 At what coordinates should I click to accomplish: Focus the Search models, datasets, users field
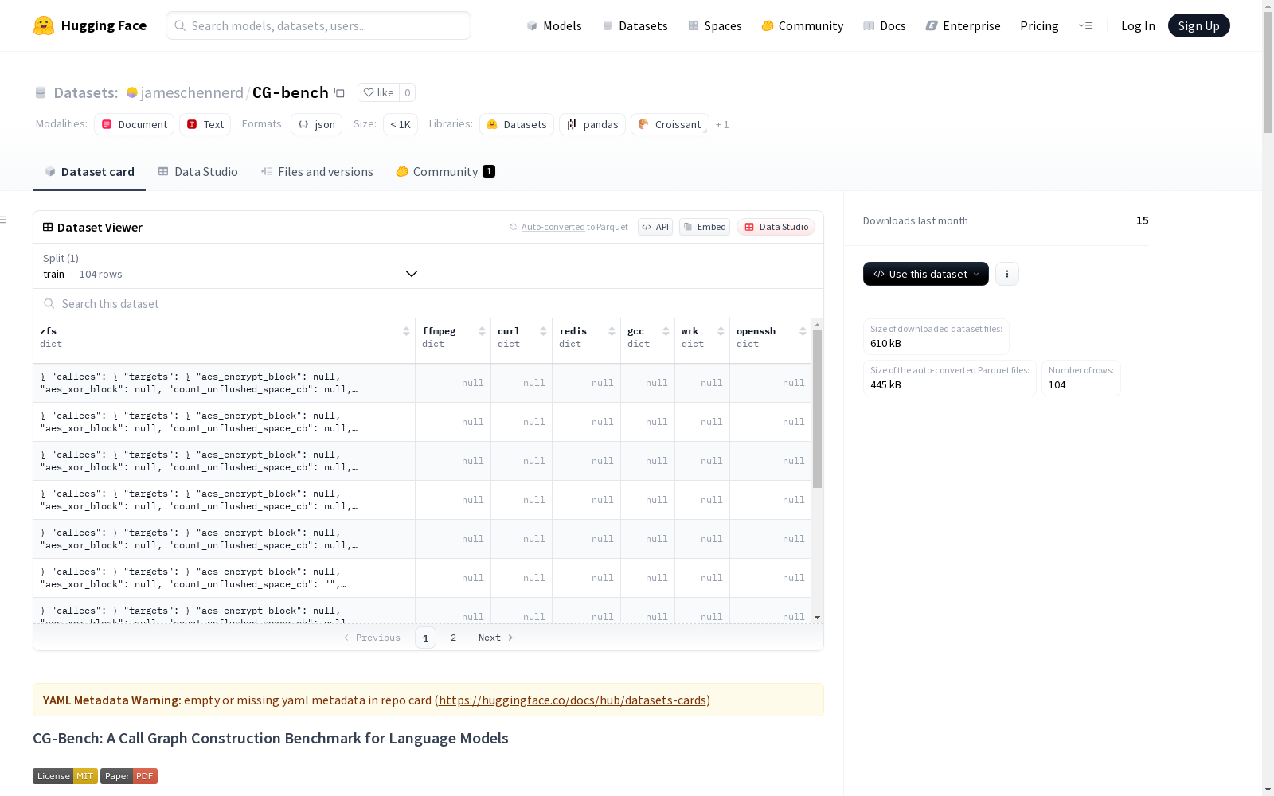(318, 25)
